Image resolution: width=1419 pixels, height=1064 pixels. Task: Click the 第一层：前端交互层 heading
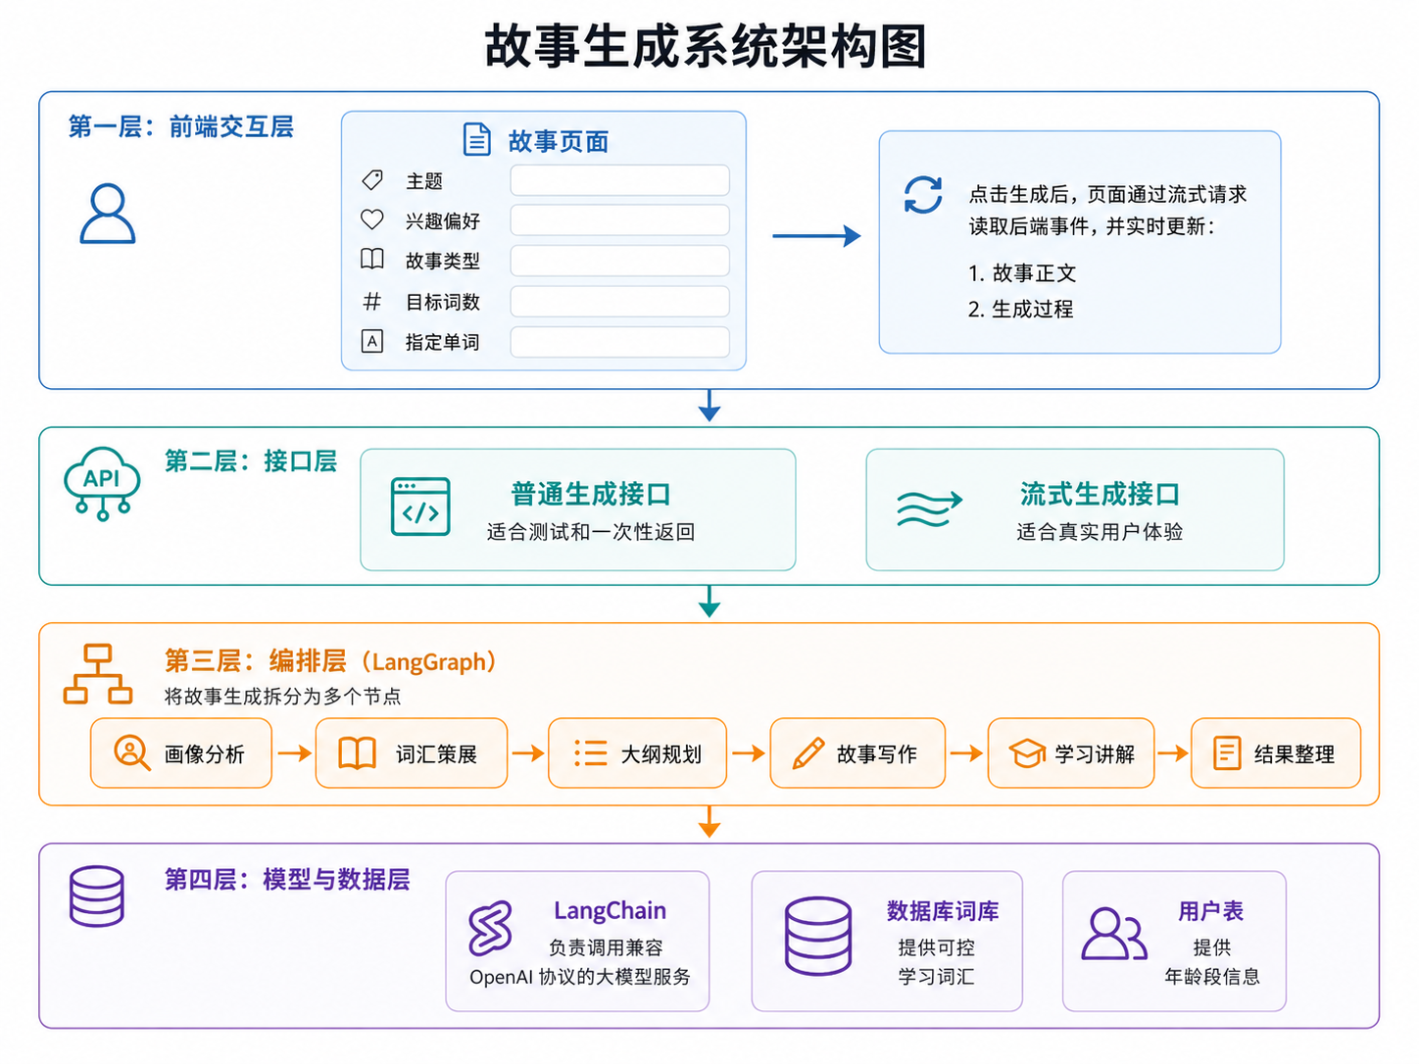click(180, 126)
